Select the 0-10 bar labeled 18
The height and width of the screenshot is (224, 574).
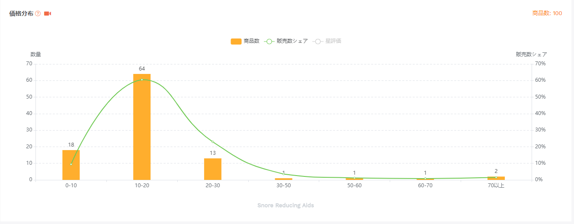pyautogui.click(x=71, y=165)
